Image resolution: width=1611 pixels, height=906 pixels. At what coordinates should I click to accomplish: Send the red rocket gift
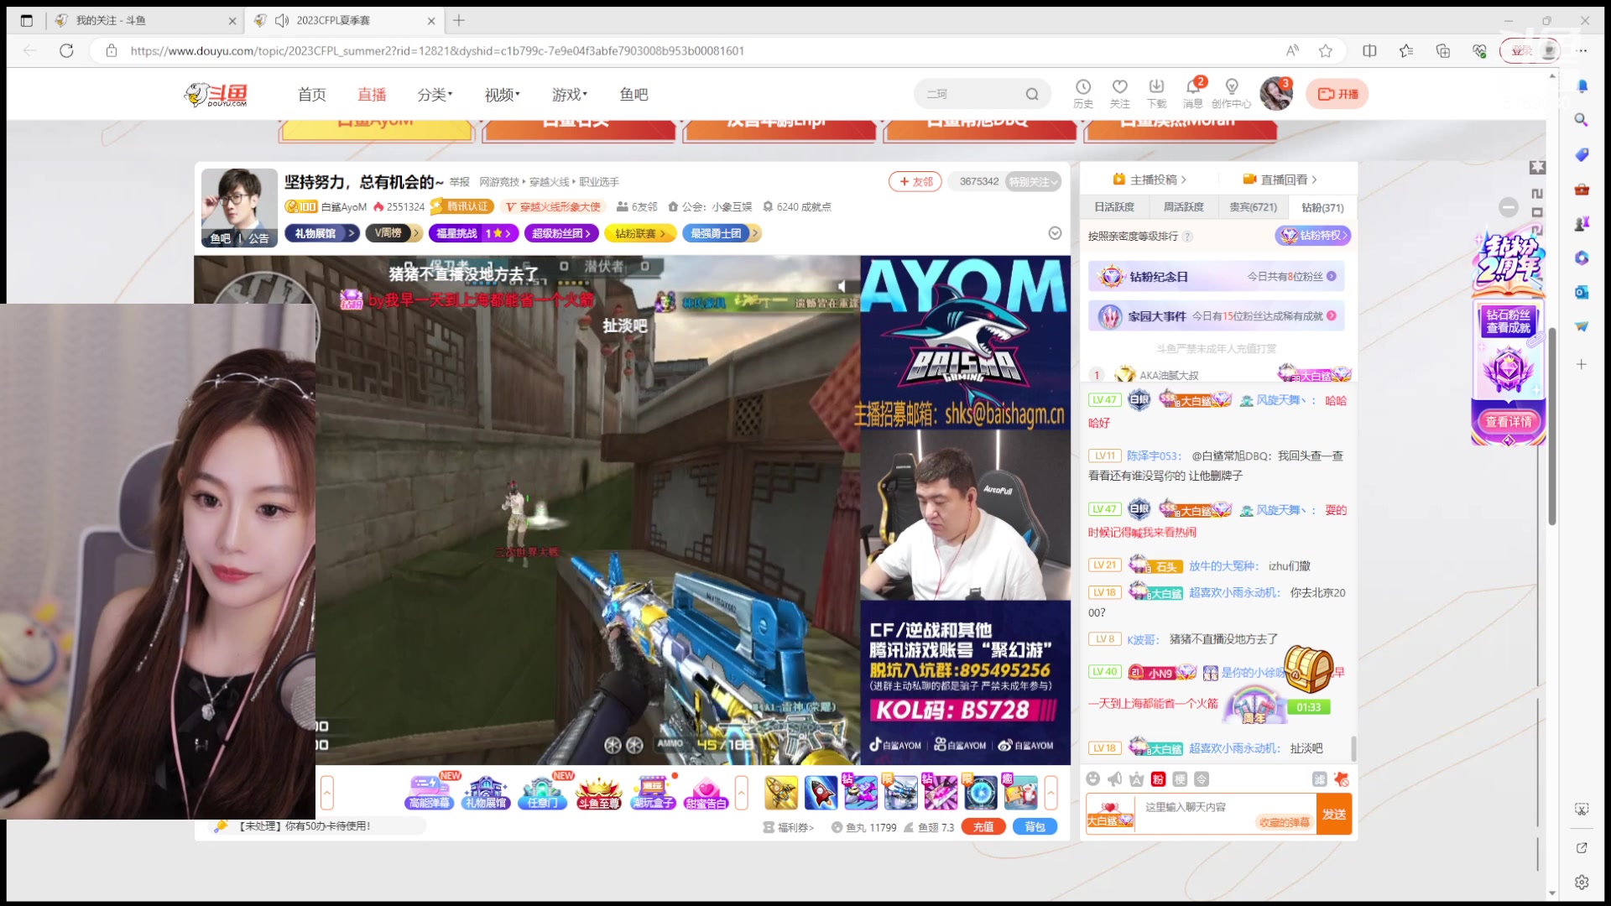821,793
